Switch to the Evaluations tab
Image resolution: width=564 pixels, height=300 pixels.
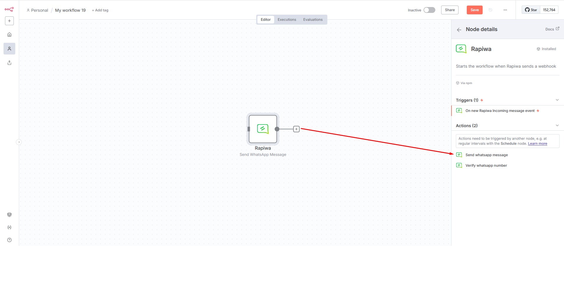tap(313, 20)
